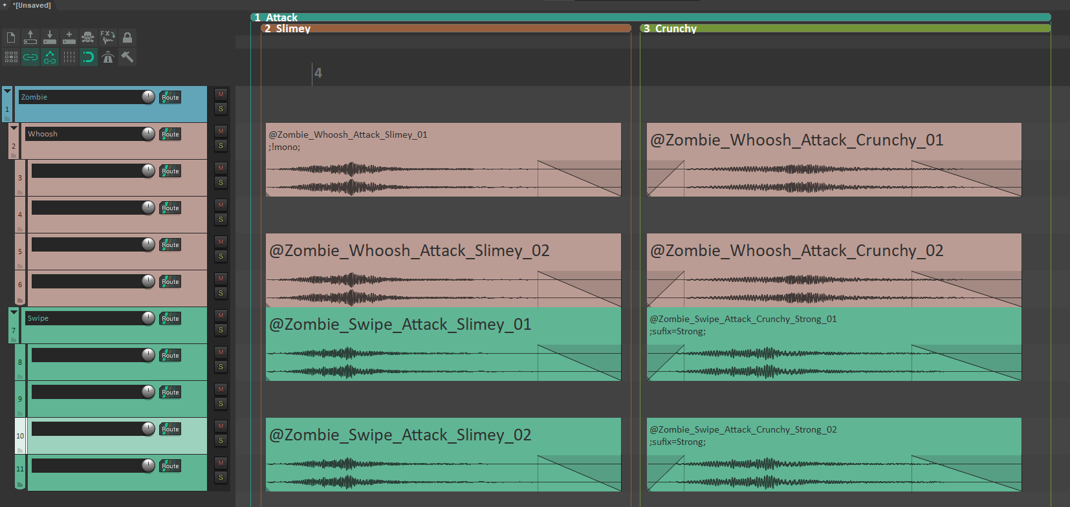The height and width of the screenshot is (507, 1070).
Task: Collapse the Zombie folder arrow
Action: pyautogui.click(x=7, y=91)
